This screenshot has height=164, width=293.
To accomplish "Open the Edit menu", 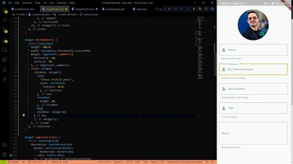I will click(17, 3).
